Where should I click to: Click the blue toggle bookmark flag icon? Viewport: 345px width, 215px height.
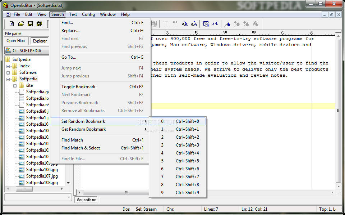(227, 24)
